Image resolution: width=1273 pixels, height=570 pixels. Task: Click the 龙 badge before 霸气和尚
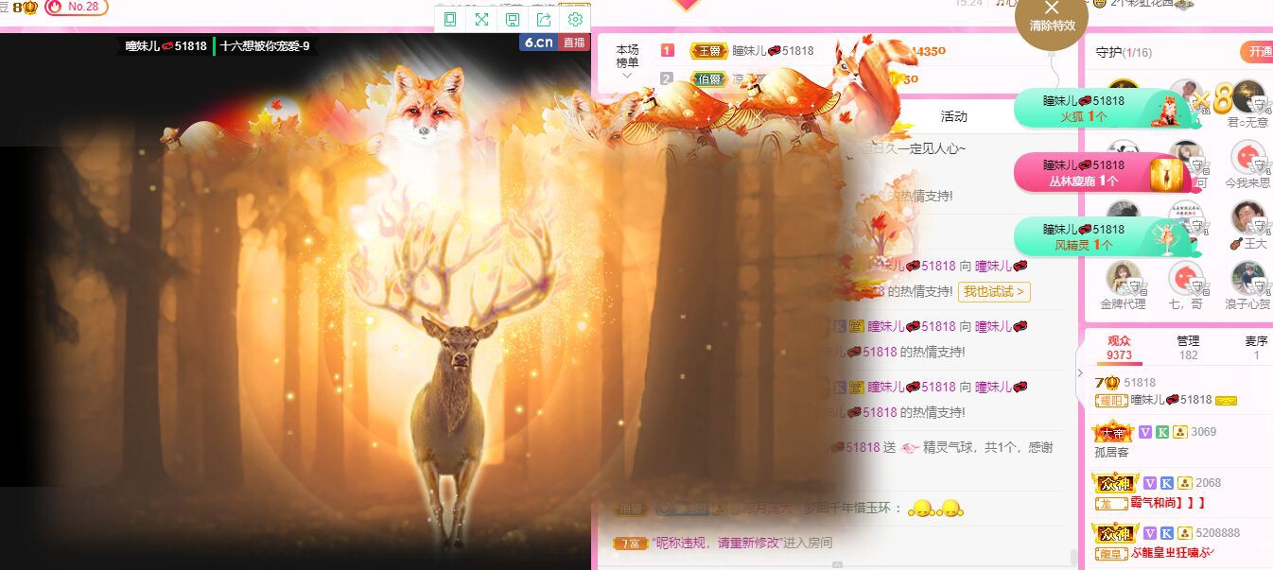pos(1110,503)
